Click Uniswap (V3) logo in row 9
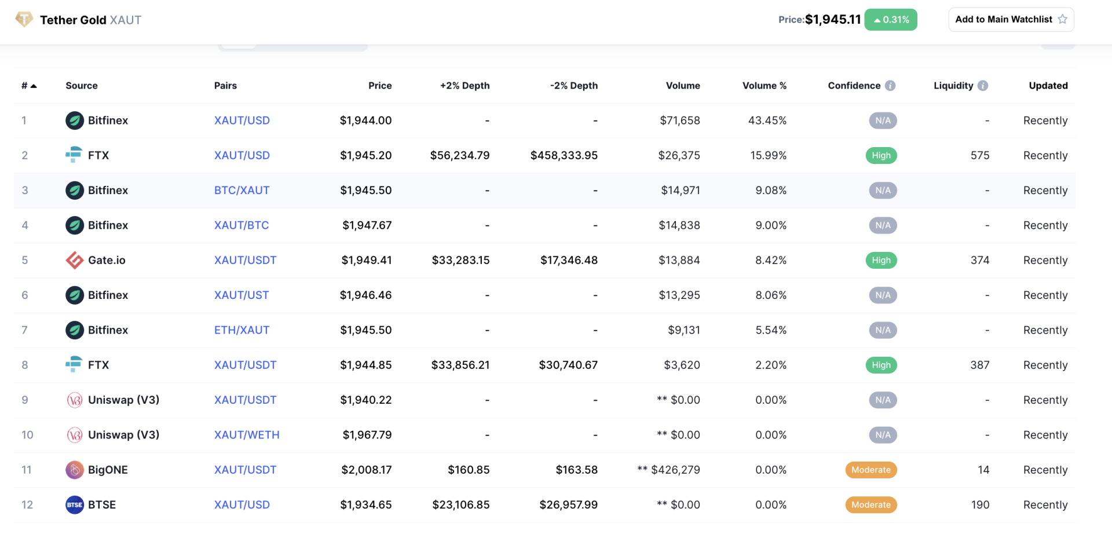This screenshot has height=534, width=1112. pyautogui.click(x=74, y=400)
